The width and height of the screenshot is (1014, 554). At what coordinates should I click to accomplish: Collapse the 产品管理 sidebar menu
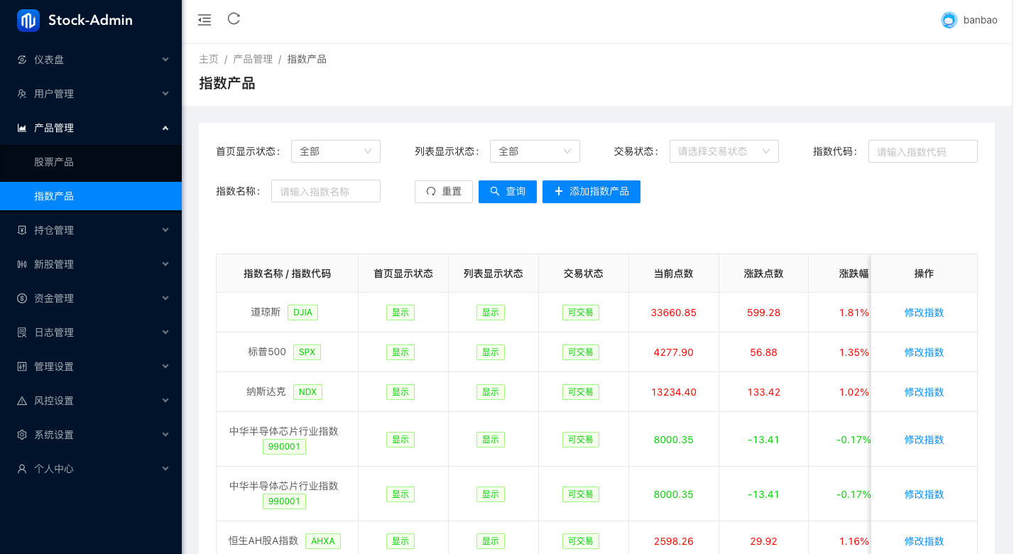click(x=91, y=128)
